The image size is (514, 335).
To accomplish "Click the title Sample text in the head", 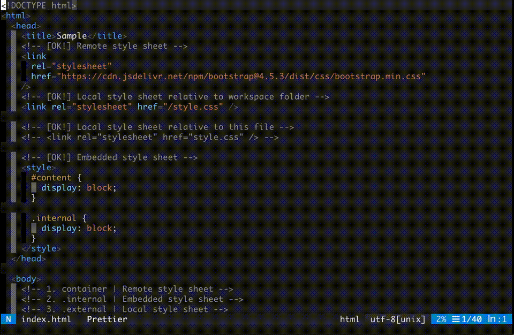I will 72,36.
